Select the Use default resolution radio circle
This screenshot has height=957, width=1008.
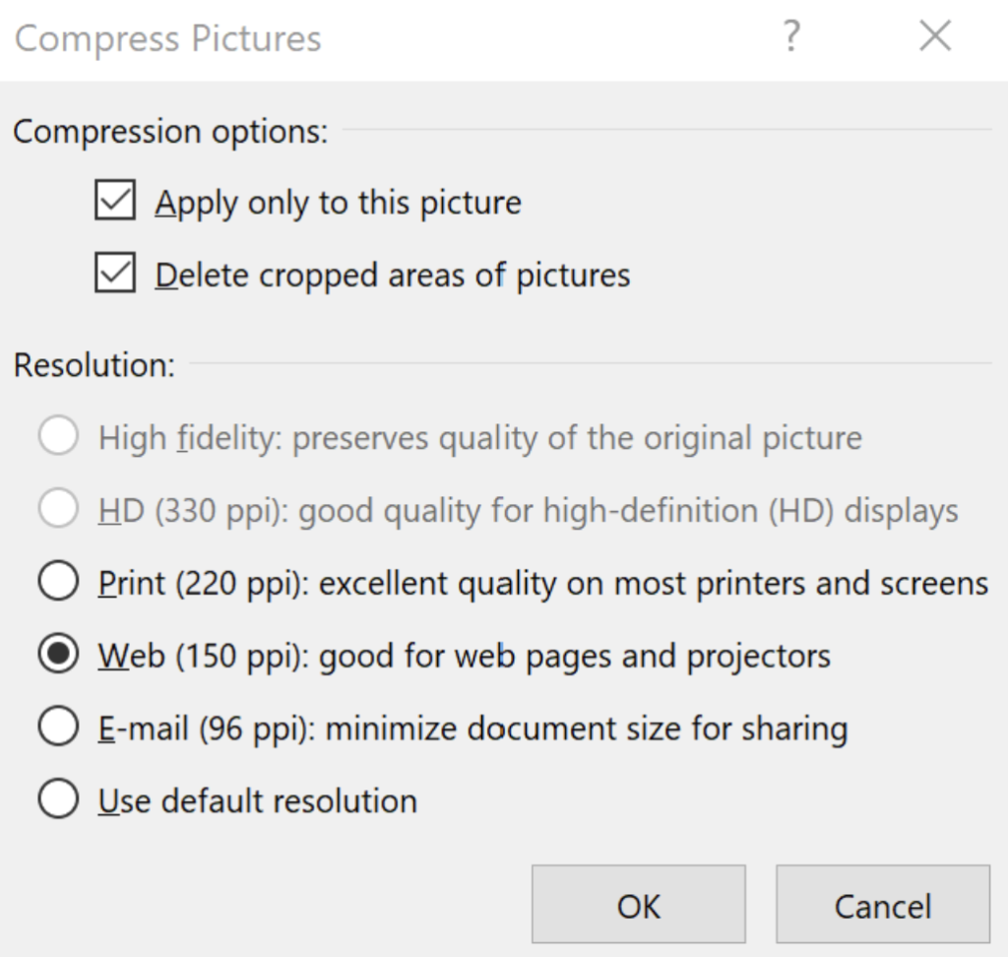(58, 799)
